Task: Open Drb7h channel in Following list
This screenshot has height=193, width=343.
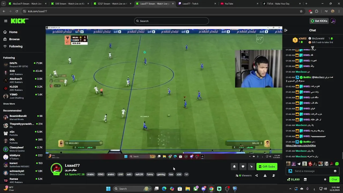Action: (x=23, y=65)
